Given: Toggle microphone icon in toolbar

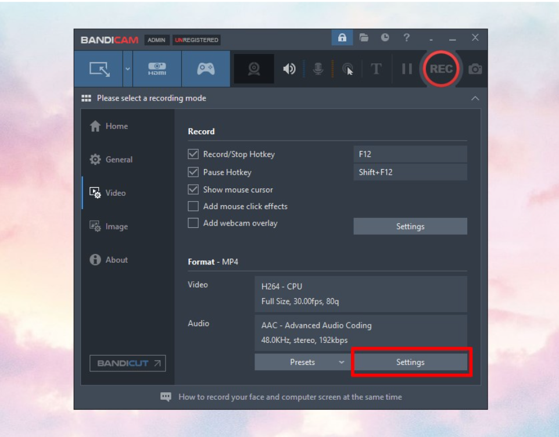Looking at the screenshot, I should click(x=318, y=69).
